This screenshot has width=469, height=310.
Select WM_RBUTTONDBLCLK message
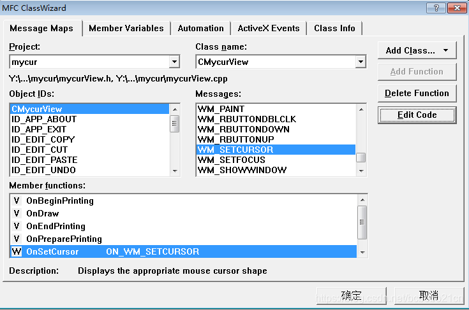pos(276,119)
